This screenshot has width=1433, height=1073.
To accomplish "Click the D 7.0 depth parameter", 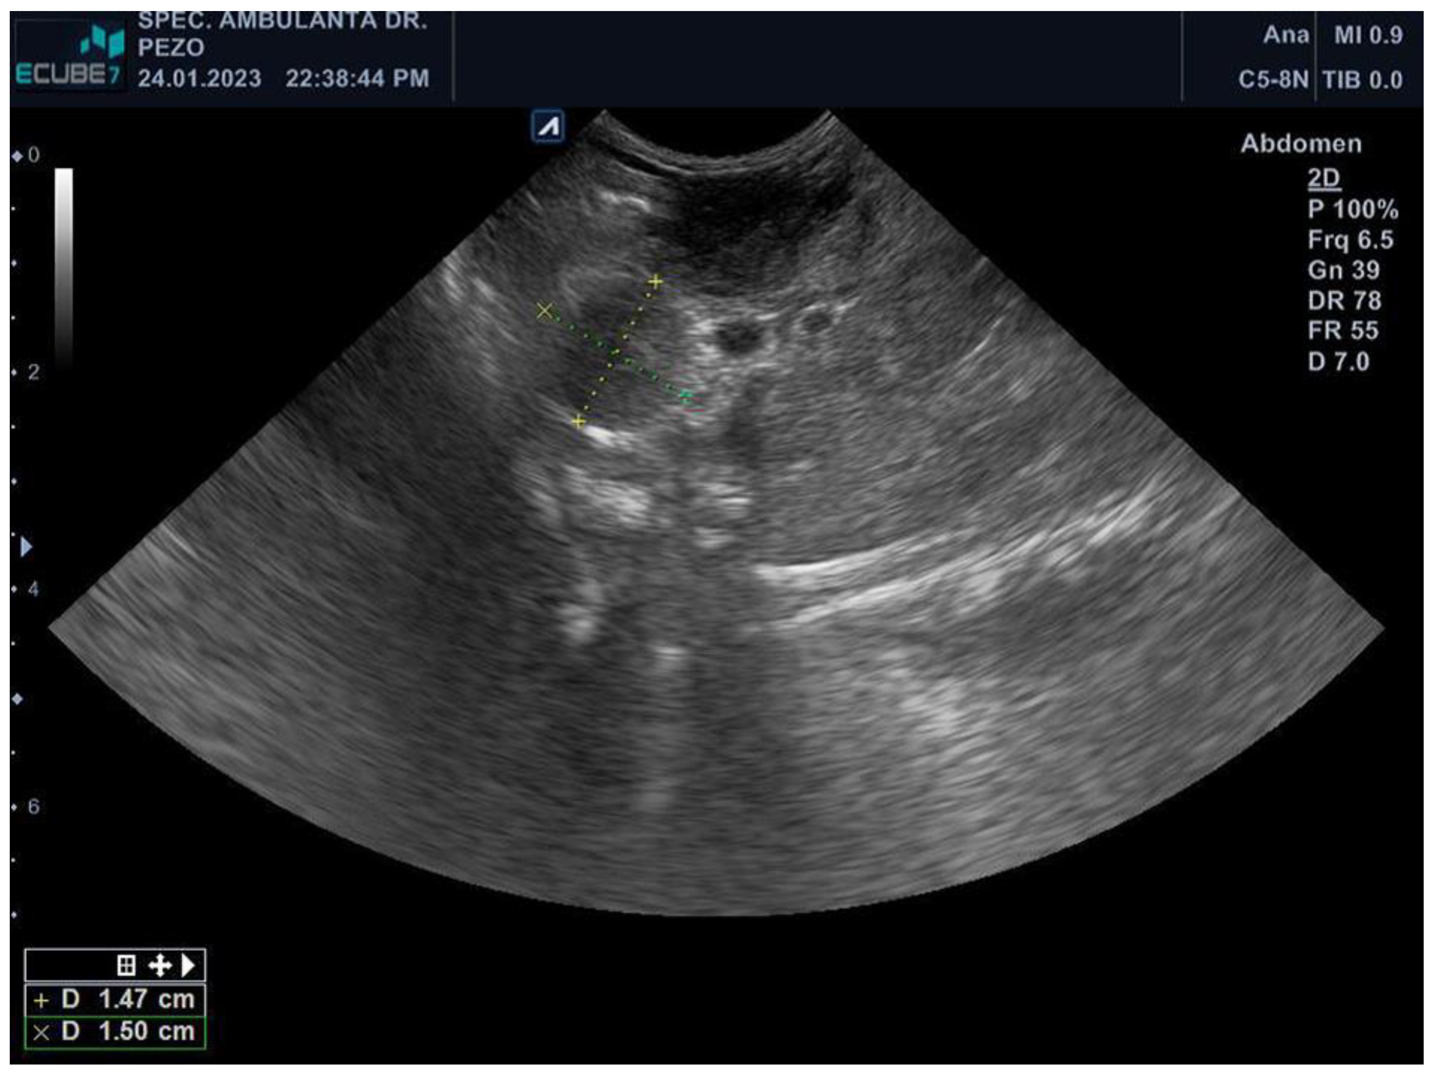I will [x=1338, y=361].
